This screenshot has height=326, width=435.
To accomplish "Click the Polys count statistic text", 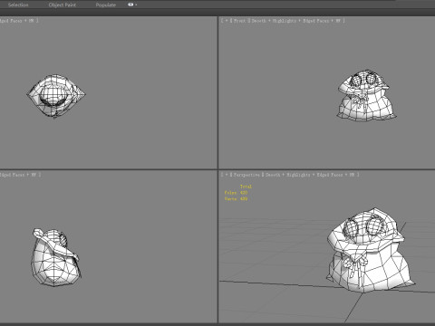I will click(236, 193).
